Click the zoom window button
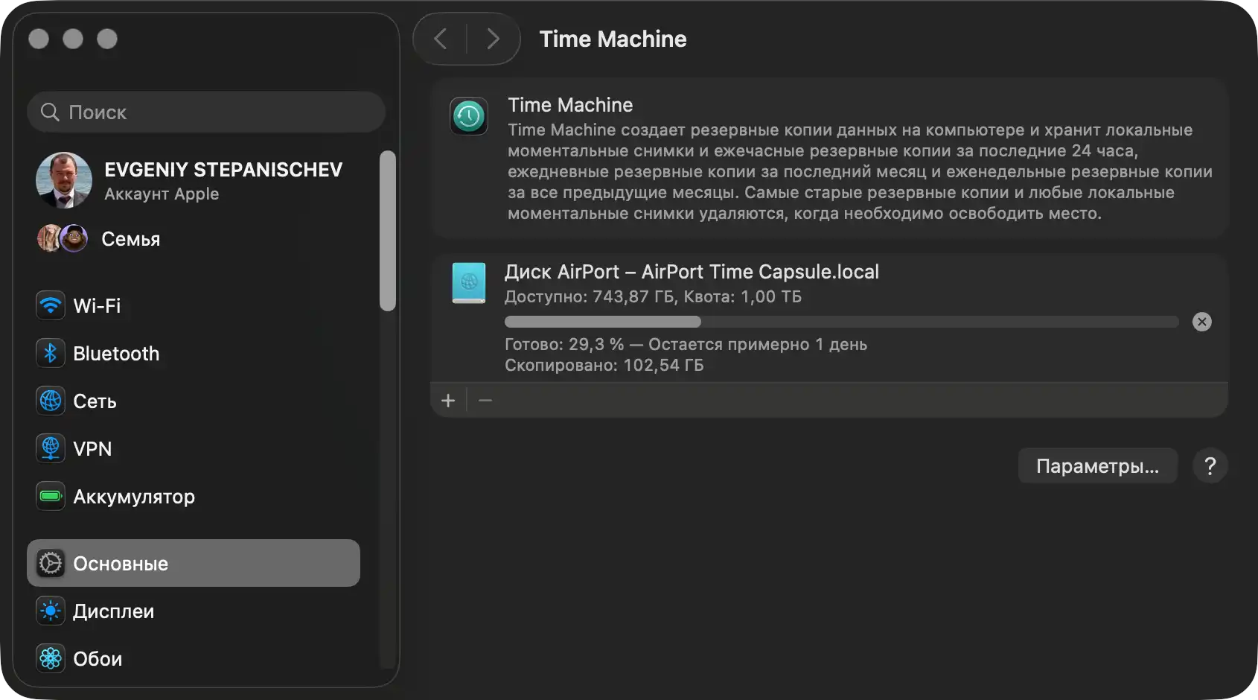Image resolution: width=1258 pixels, height=700 pixels. pyautogui.click(x=107, y=39)
